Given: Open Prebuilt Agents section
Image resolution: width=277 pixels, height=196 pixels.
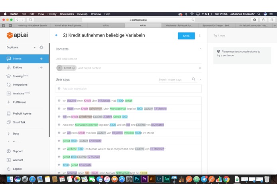Looking at the screenshot, I should (x=22, y=113).
